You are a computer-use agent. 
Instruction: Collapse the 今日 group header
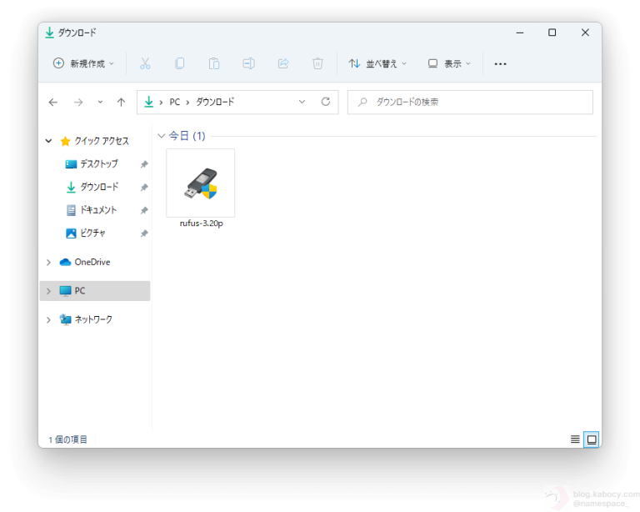click(x=162, y=136)
